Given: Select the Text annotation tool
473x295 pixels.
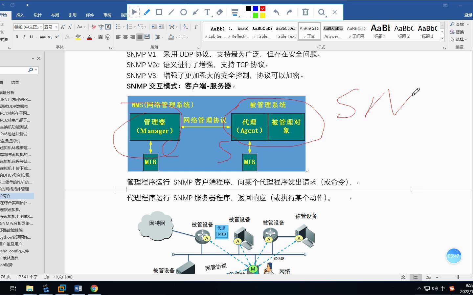Looking at the screenshot, I should [207, 12].
